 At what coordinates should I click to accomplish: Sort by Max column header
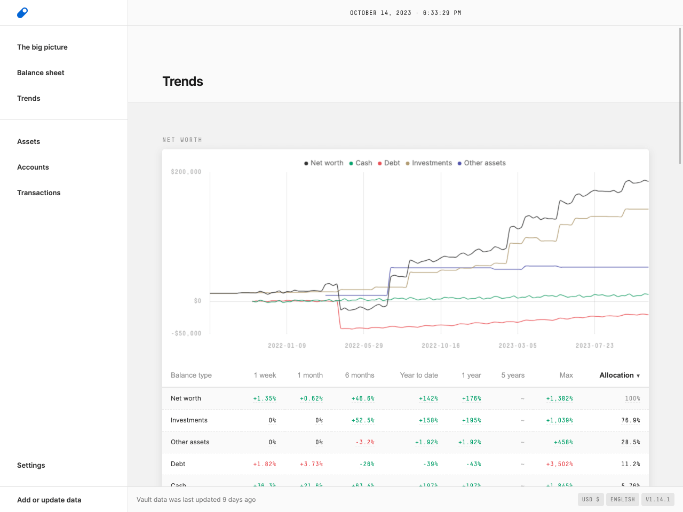pos(566,375)
